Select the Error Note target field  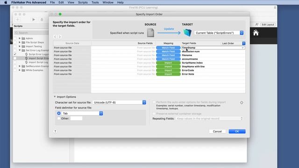point(188,74)
